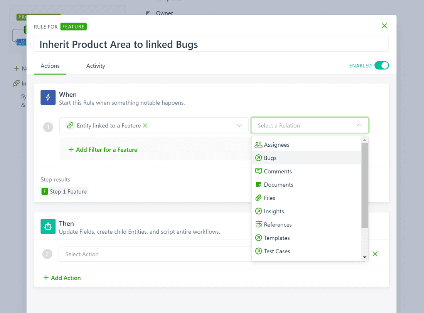Screen dimensions: 424x313
Task: Switch to the Activity tab
Action: [x=96, y=66]
